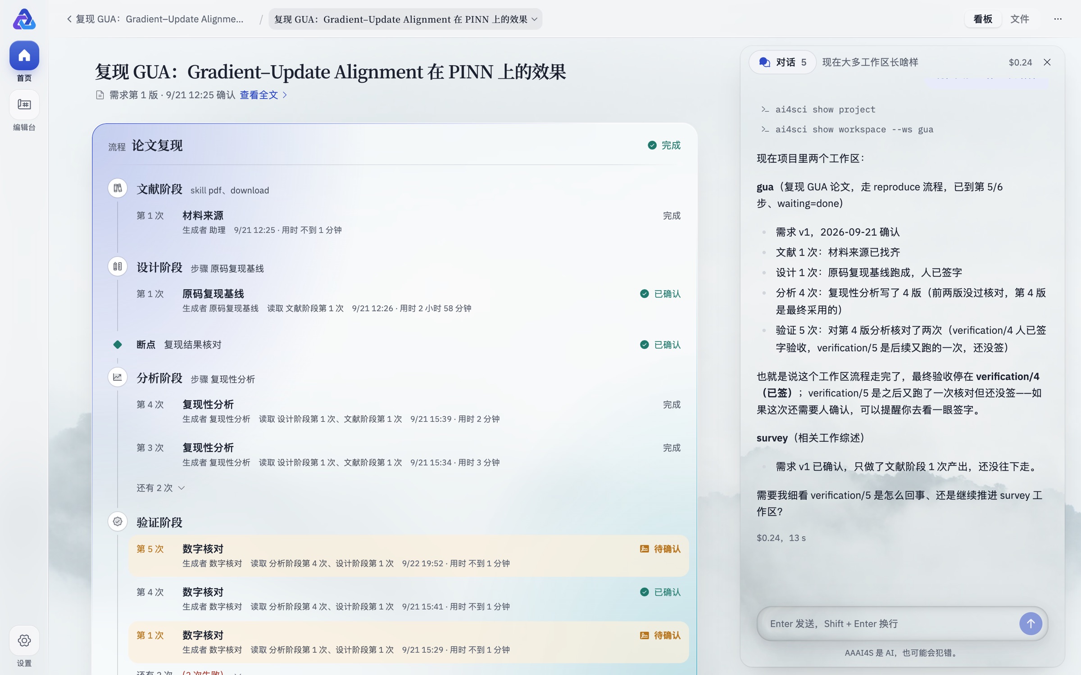Open 第 1 次 原码复现基线 entry
The image size is (1081, 675).
click(x=409, y=301)
